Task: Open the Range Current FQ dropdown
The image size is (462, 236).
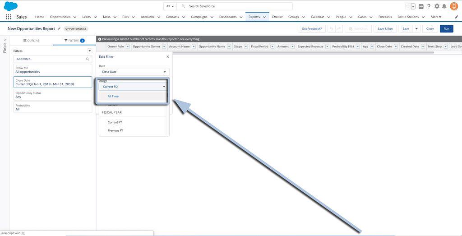Action: 134,86
